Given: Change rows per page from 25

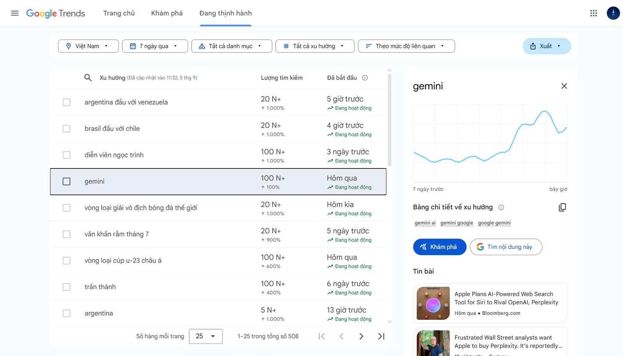Looking at the screenshot, I should tap(206, 336).
